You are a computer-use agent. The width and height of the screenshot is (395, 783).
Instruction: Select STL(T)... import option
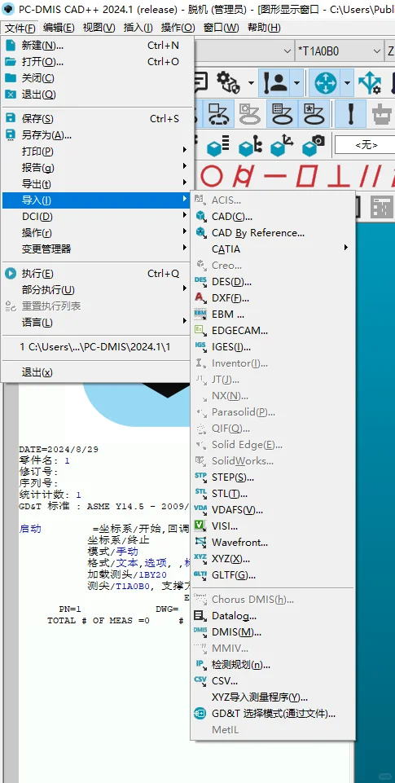click(273, 494)
